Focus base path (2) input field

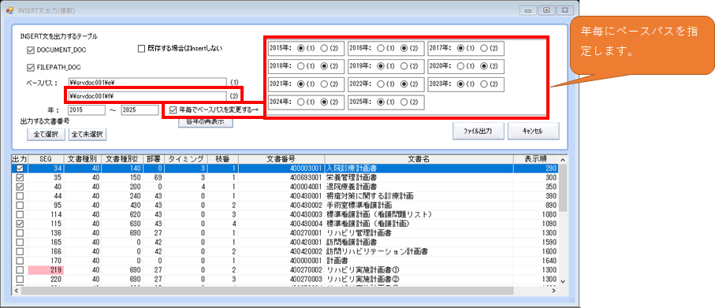click(147, 95)
